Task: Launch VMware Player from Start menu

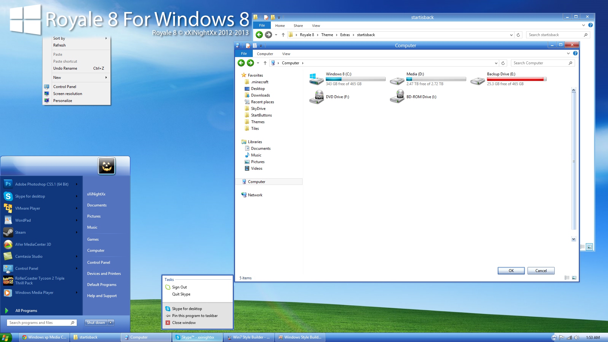Action: (41, 208)
